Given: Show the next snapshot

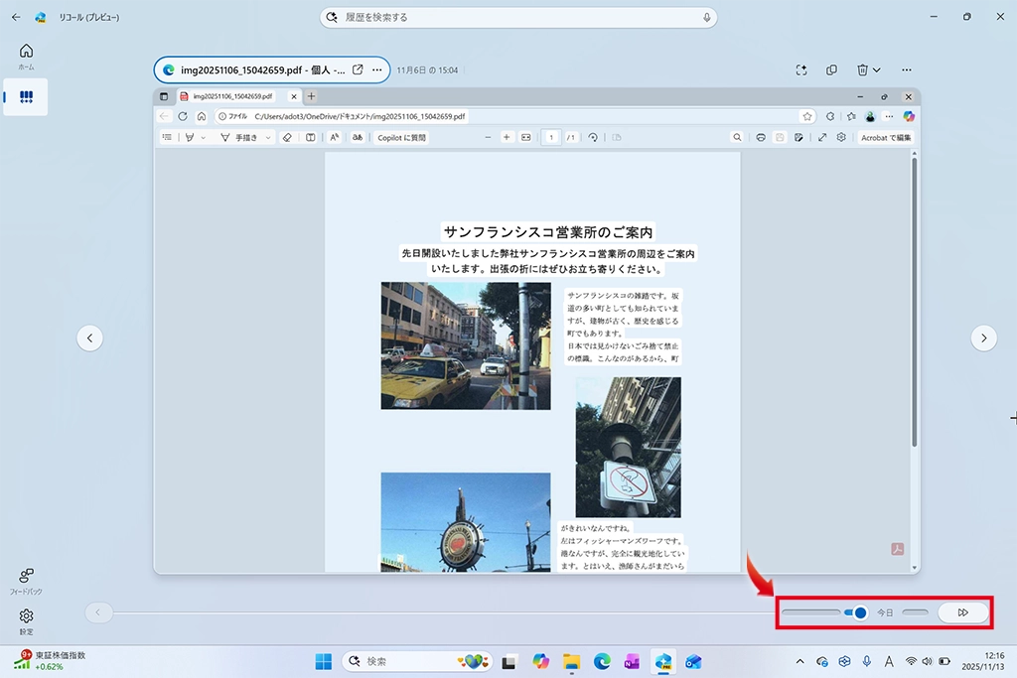Looking at the screenshot, I should coord(983,338).
